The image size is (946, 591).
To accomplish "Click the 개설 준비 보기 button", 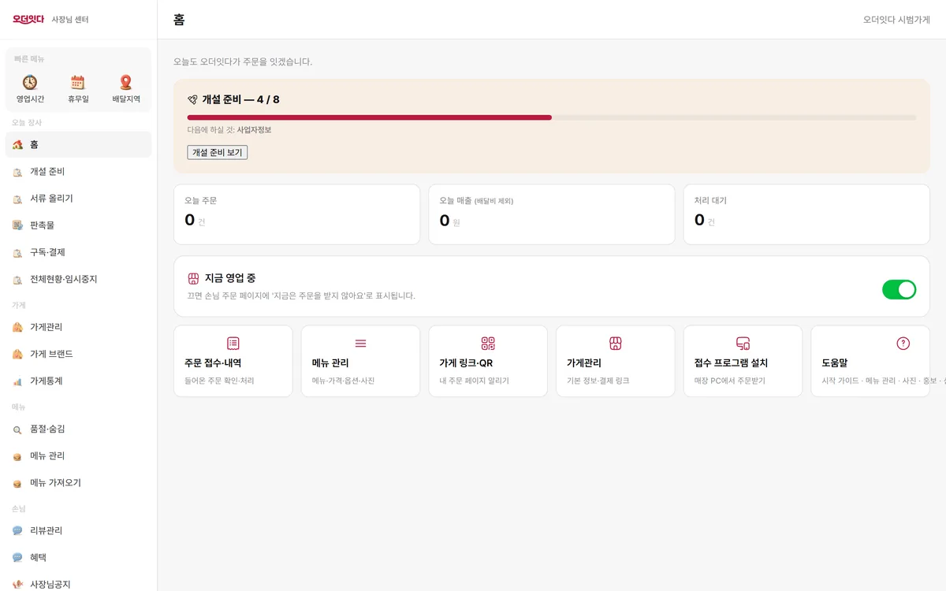I will [x=218, y=152].
